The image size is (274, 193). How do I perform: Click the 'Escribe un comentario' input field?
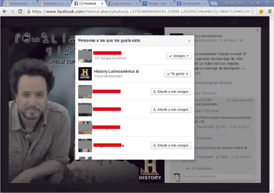click(218, 177)
